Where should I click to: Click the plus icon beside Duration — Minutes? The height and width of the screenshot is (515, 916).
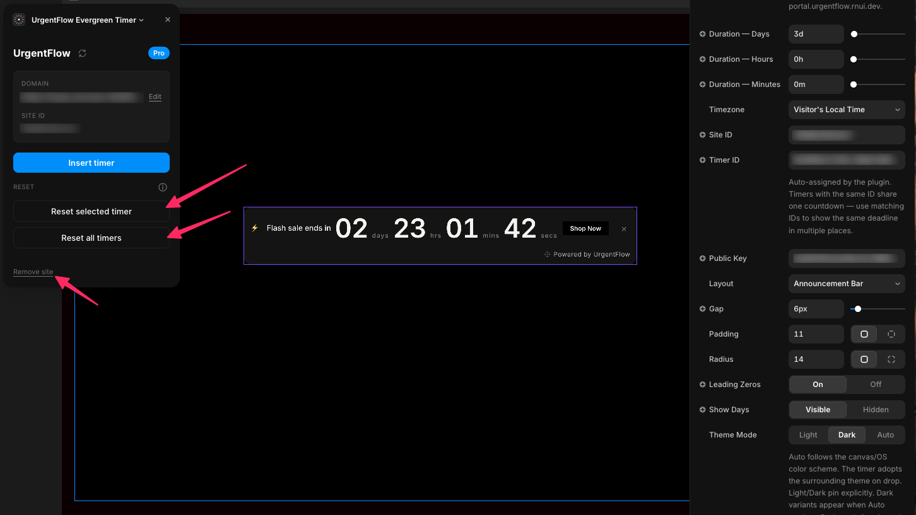click(703, 84)
